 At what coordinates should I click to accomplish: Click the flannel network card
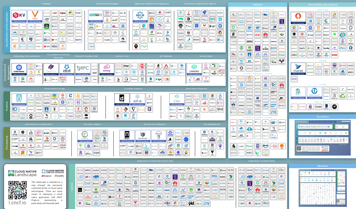[x=212, y=103]
